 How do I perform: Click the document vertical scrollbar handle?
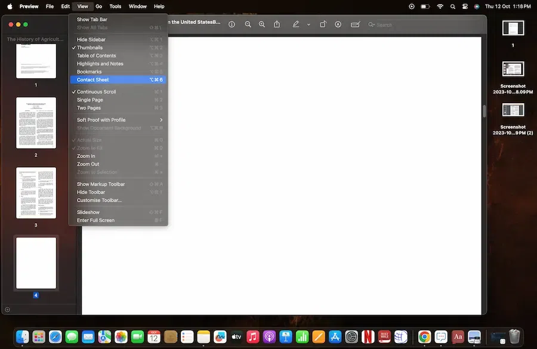(x=484, y=112)
